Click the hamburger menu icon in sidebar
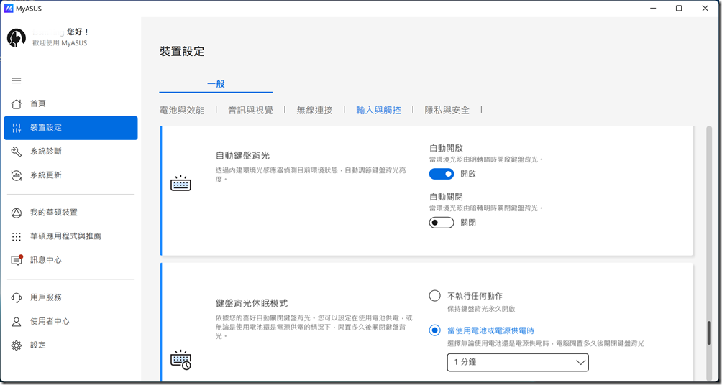 click(x=17, y=80)
